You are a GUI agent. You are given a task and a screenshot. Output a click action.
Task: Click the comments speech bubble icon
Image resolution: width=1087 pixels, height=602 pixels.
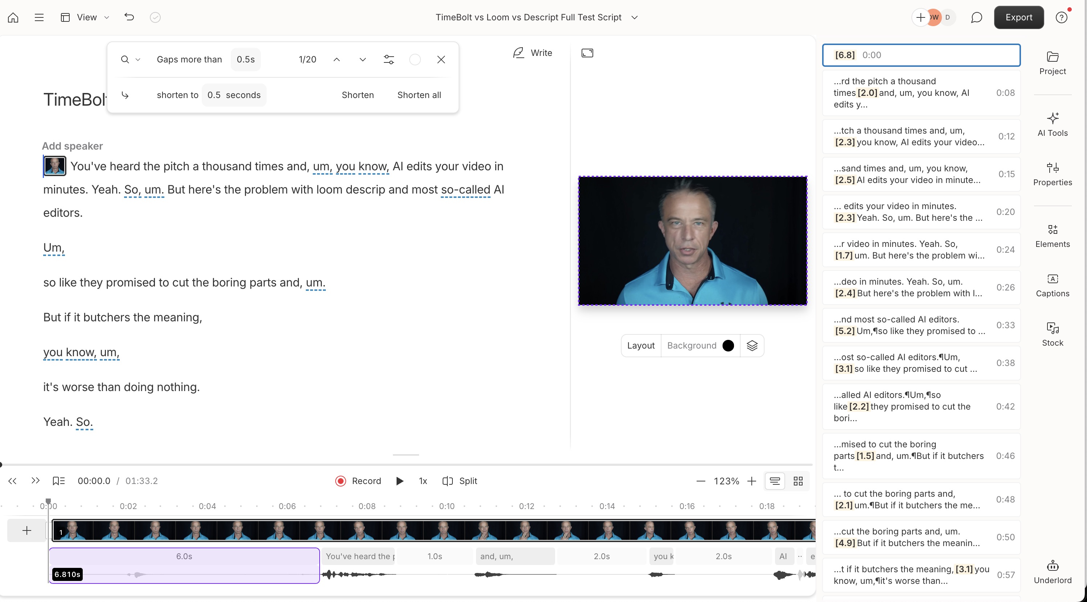(976, 17)
